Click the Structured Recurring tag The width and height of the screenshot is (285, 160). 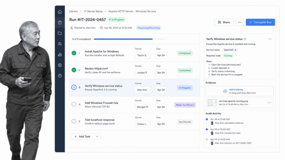[149, 28]
